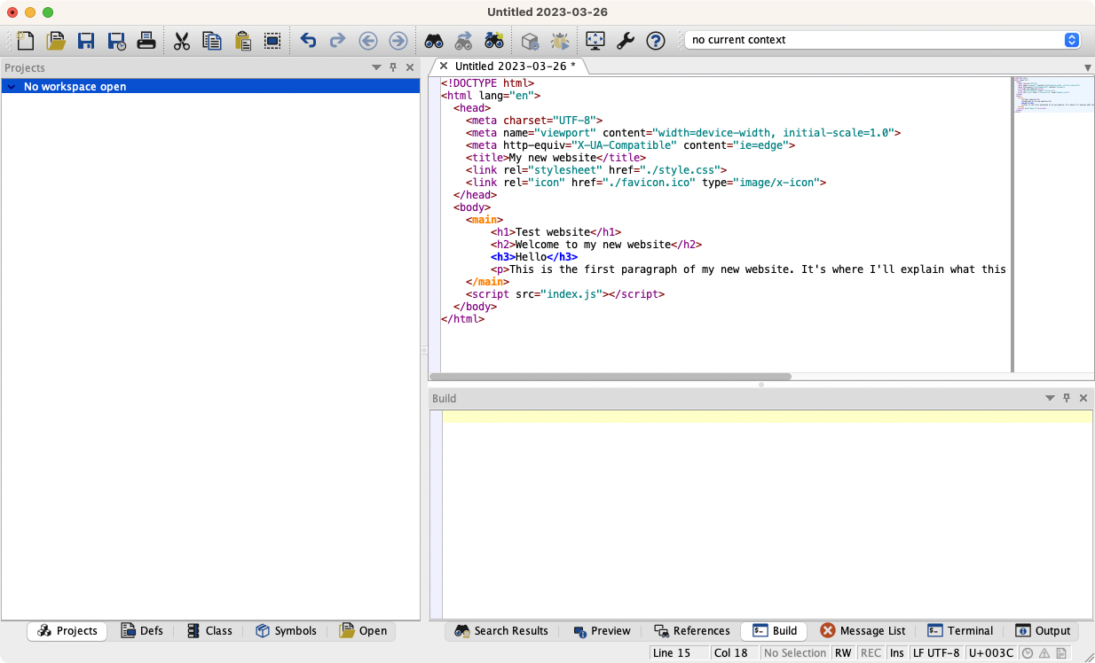Undo the last edit
This screenshot has height=663, width=1095.
pyautogui.click(x=308, y=40)
